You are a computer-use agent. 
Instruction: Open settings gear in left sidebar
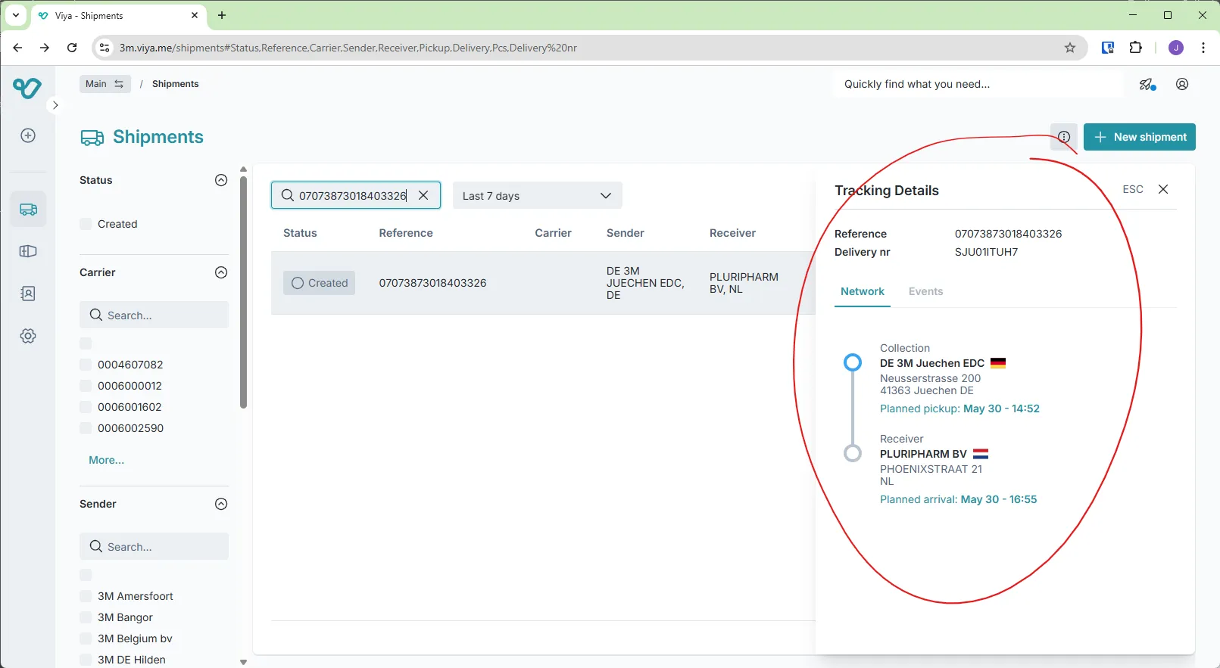click(28, 336)
